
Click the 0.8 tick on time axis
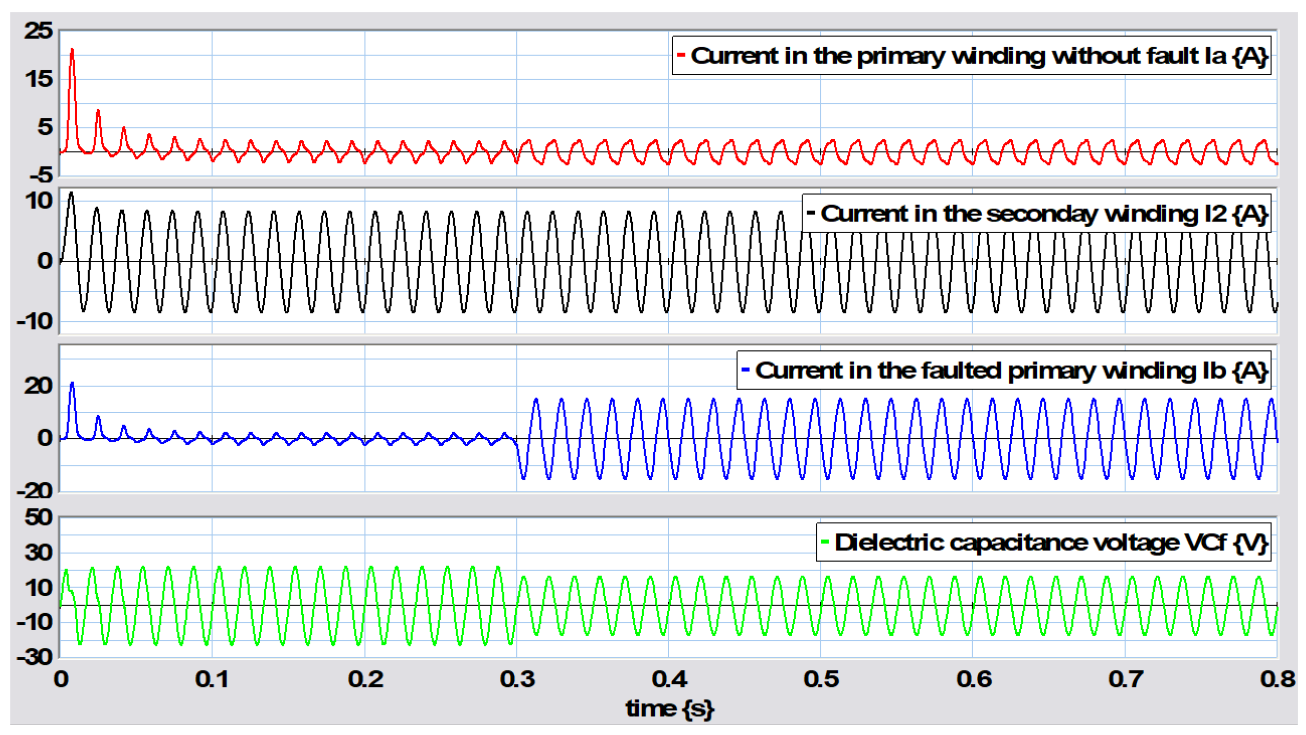pos(1277,679)
